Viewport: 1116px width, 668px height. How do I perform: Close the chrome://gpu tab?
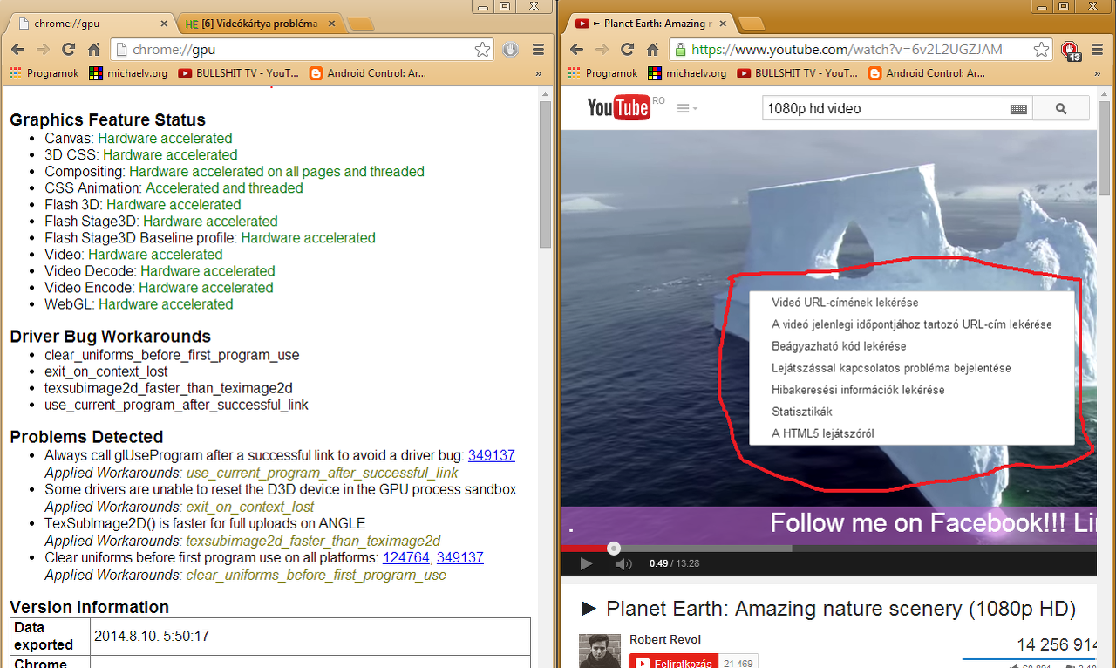coord(162,24)
